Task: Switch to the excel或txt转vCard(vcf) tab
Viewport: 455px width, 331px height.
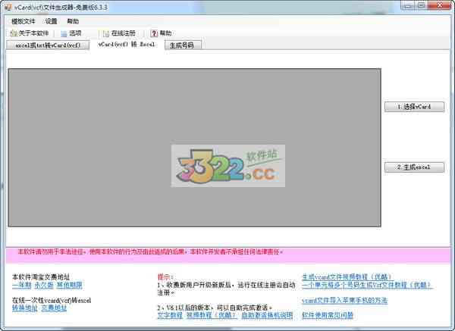Action: tap(48, 45)
